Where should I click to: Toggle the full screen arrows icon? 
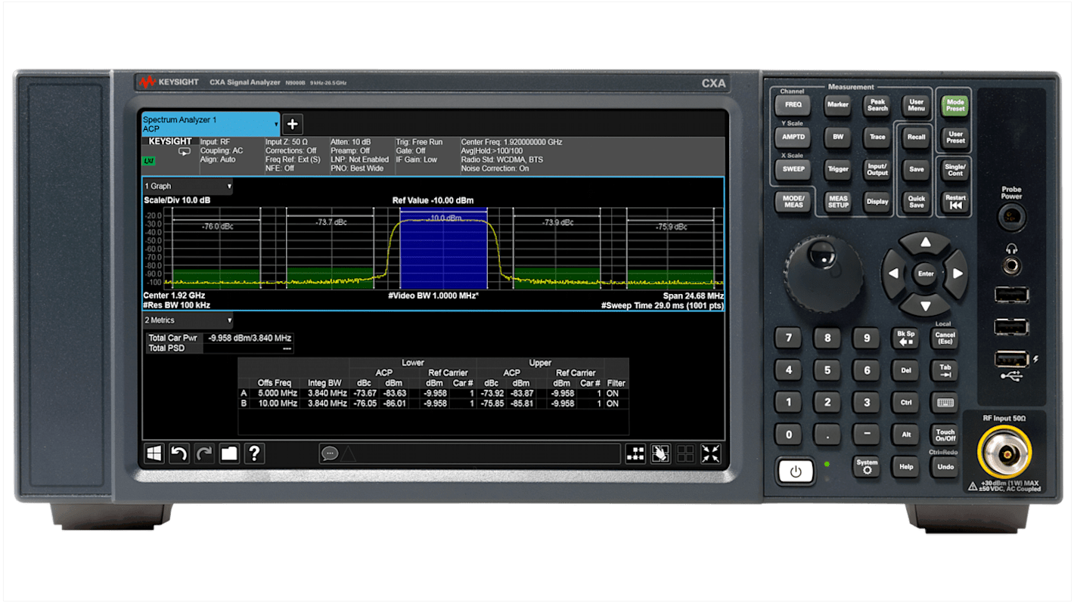tap(711, 453)
